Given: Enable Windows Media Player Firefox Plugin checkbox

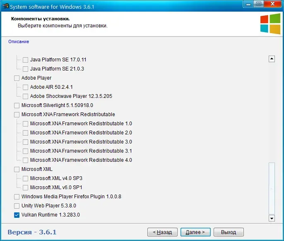Looking at the screenshot, I should [17, 197].
